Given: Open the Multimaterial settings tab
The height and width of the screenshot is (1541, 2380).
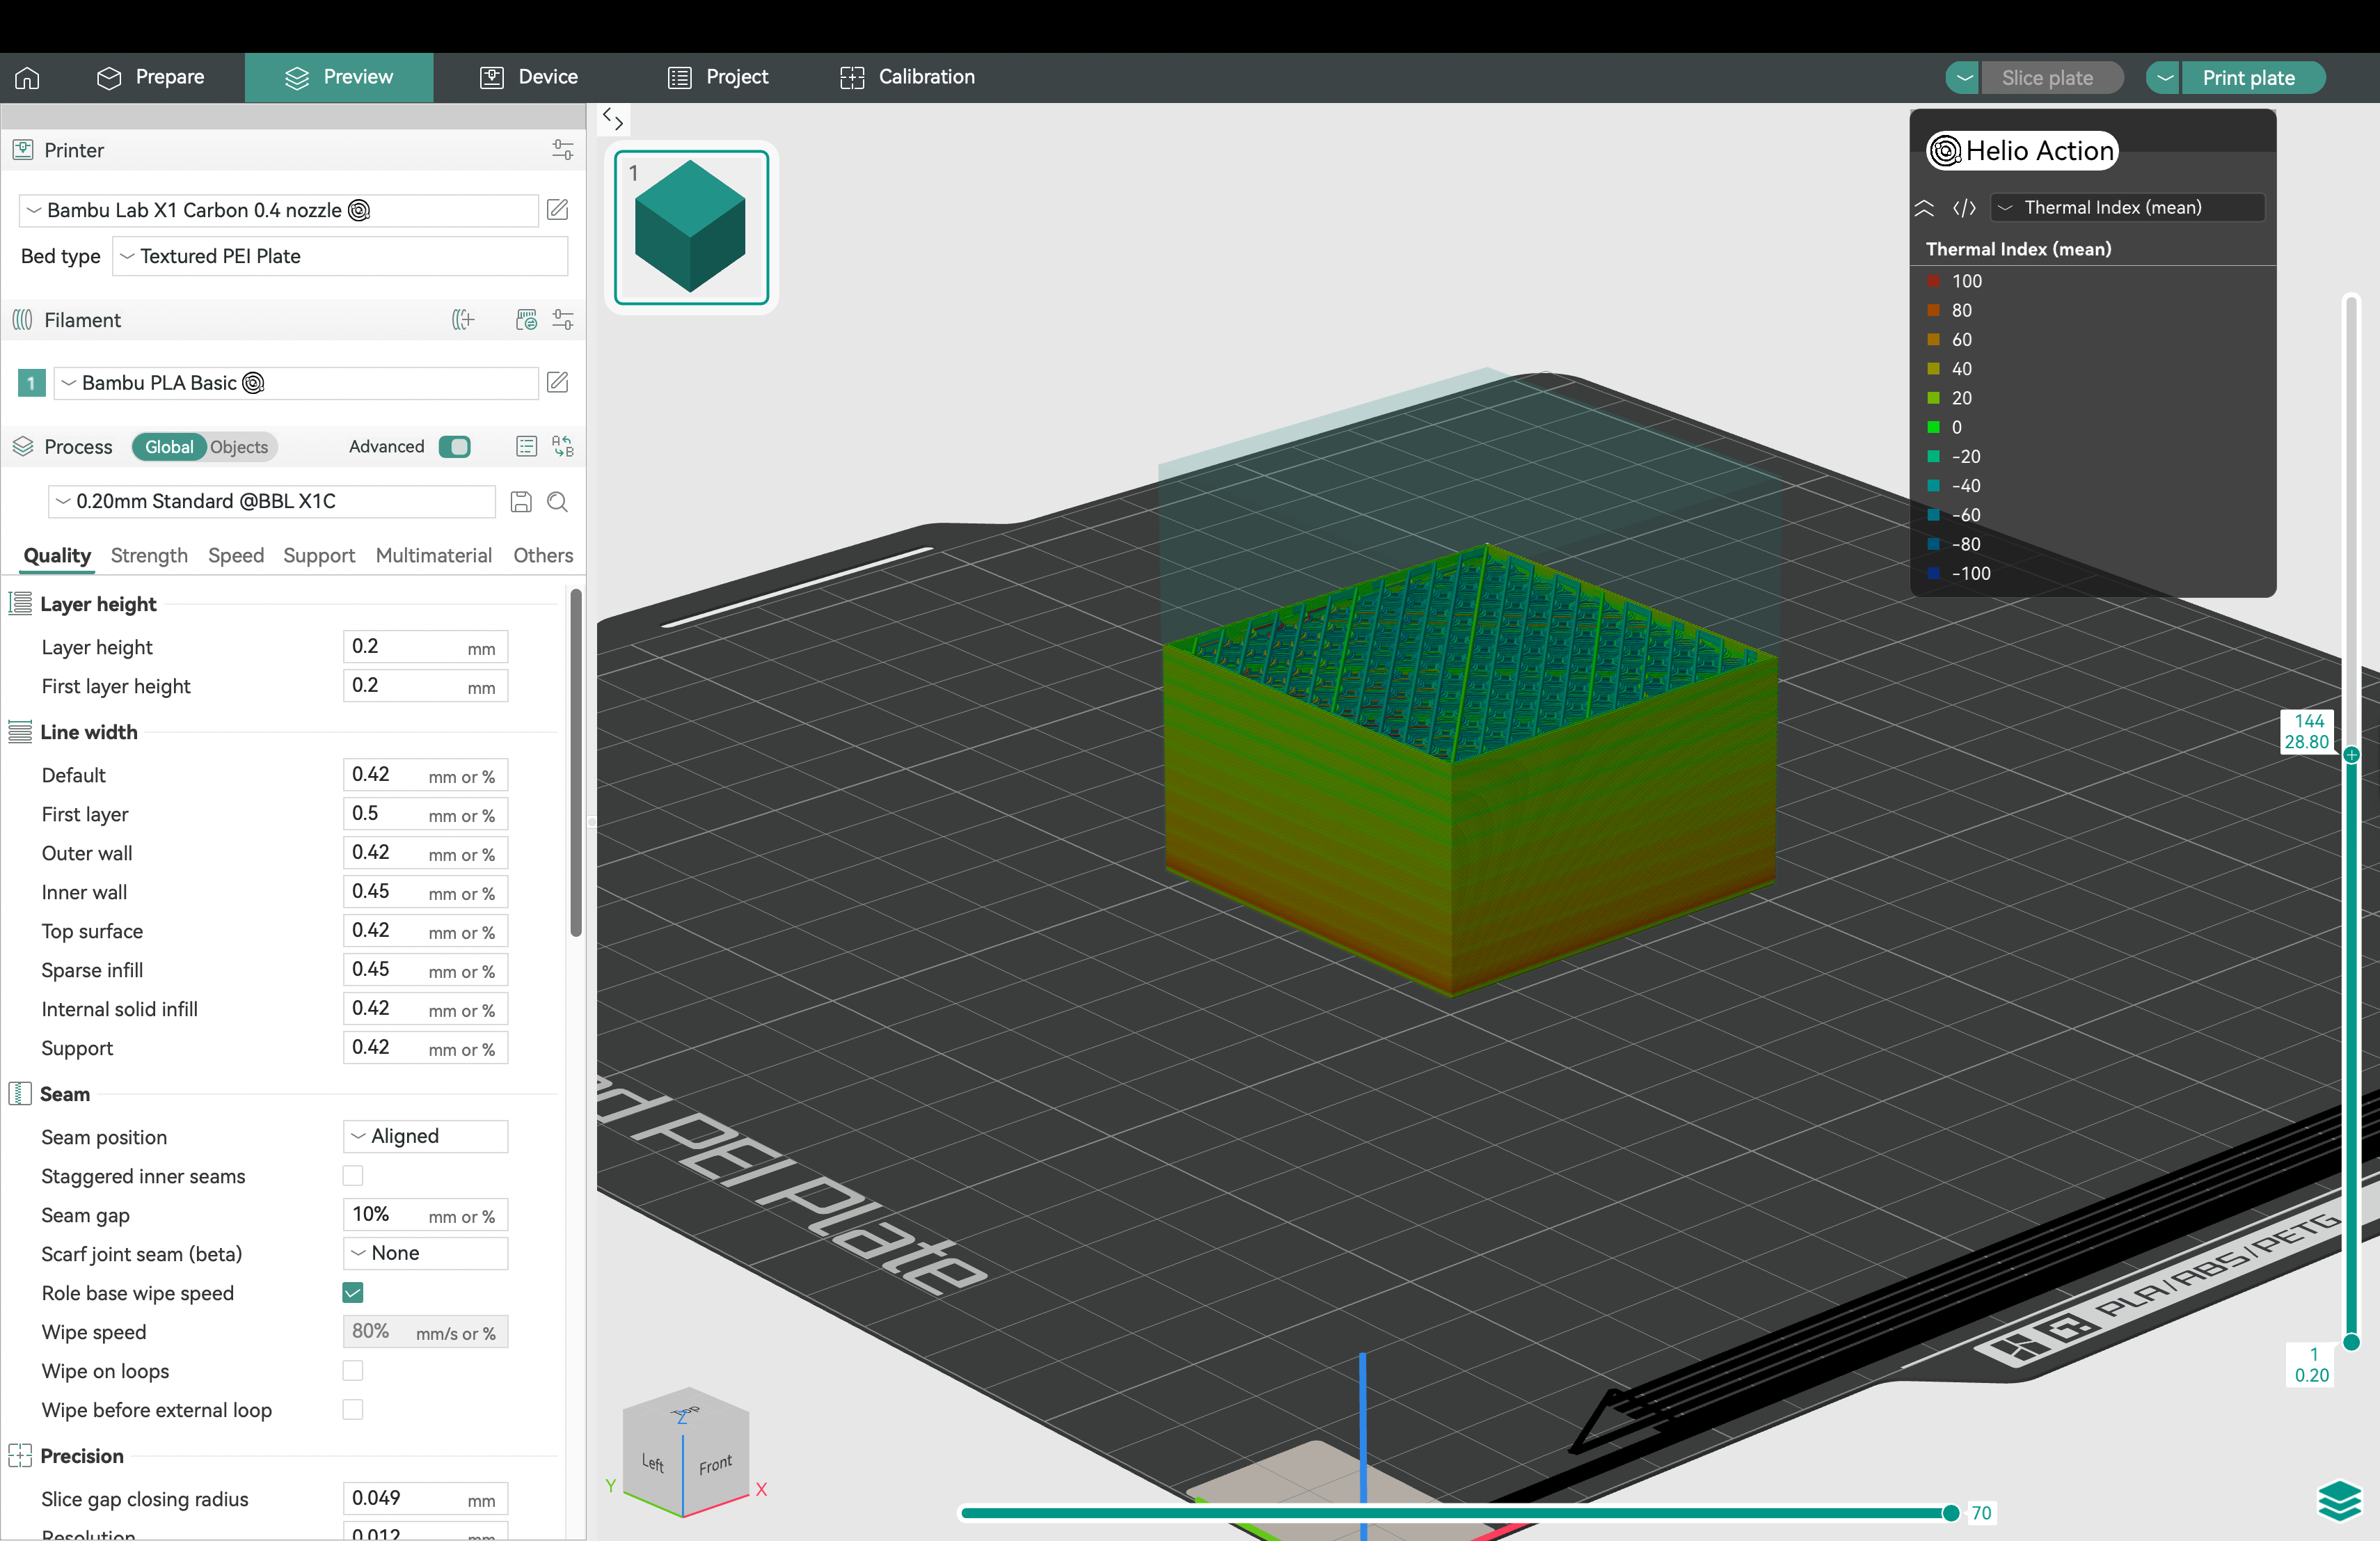Looking at the screenshot, I should click(434, 556).
